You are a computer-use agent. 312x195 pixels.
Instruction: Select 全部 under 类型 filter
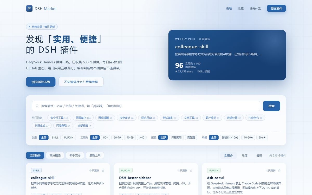[x=44, y=138]
